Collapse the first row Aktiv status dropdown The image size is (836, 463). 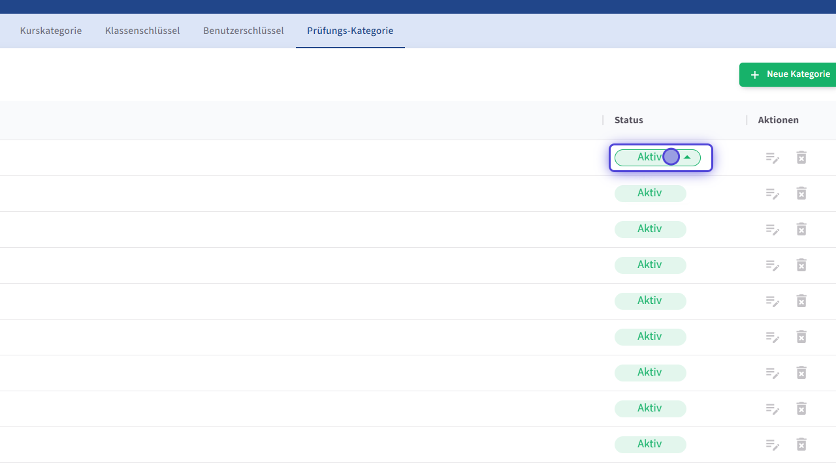[687, 158]
